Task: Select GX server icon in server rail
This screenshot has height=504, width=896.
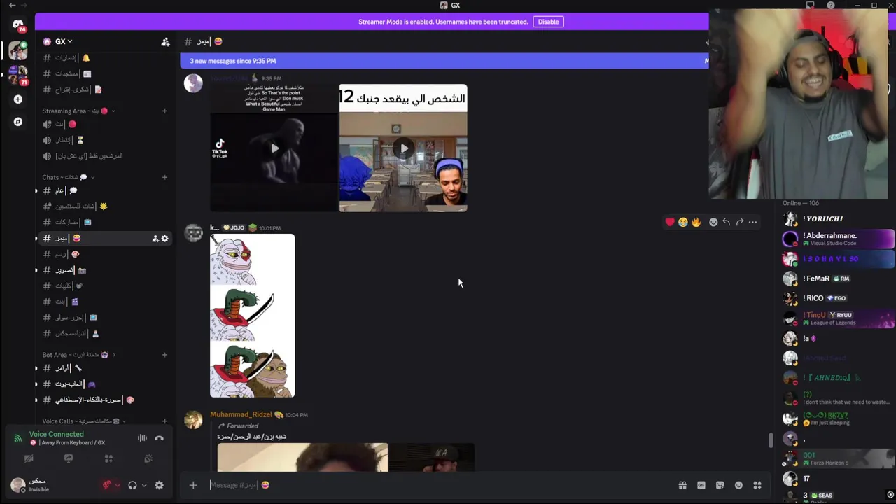Action: coord(17,50)
